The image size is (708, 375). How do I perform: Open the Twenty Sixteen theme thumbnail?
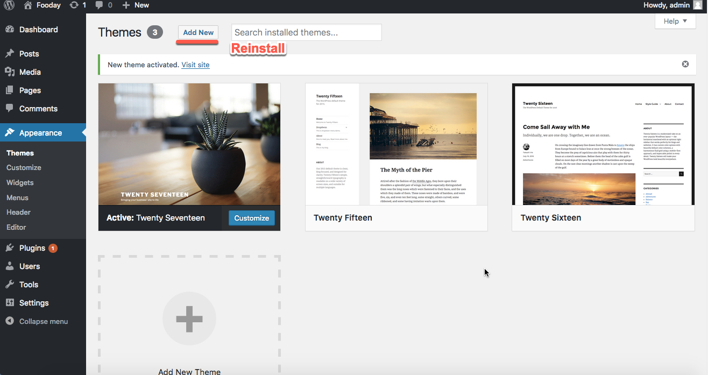[x=603, y=144]
